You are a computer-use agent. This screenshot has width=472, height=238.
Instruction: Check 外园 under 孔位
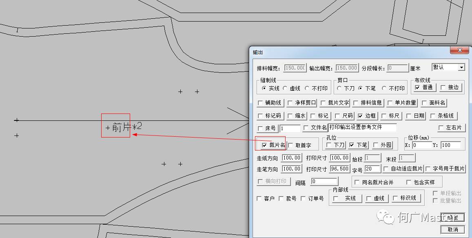[376, 145]
